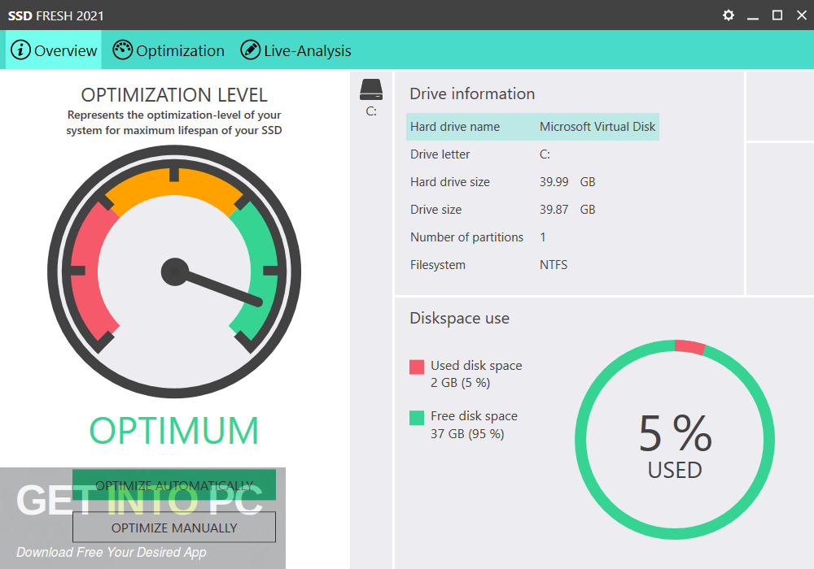Click the 'Free disk space' text
The image size is (814, 569).
click(474, 416)
